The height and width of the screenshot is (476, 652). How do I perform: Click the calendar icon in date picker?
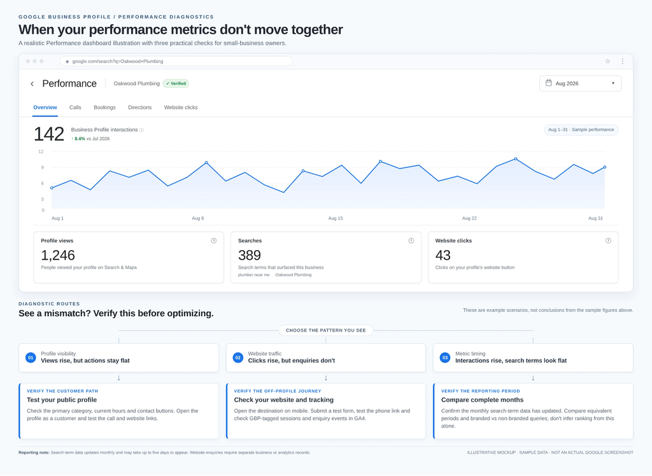[x=548, y=83]
